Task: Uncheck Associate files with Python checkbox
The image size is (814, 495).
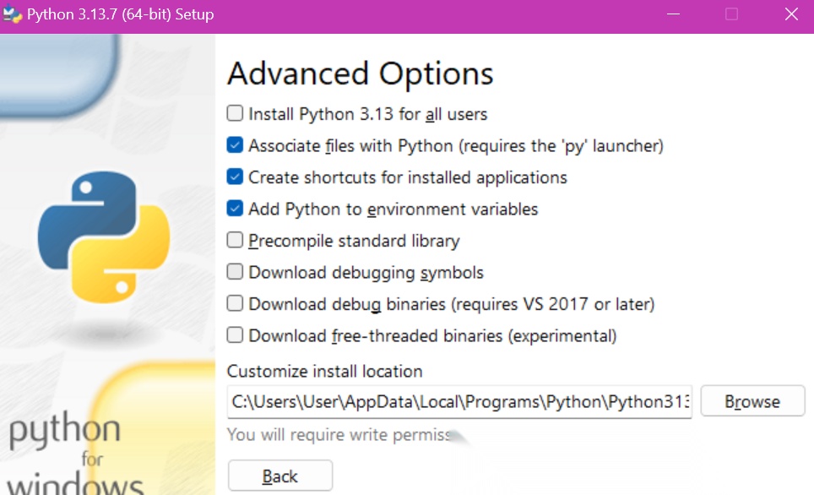Action: [x=235, y=145]
